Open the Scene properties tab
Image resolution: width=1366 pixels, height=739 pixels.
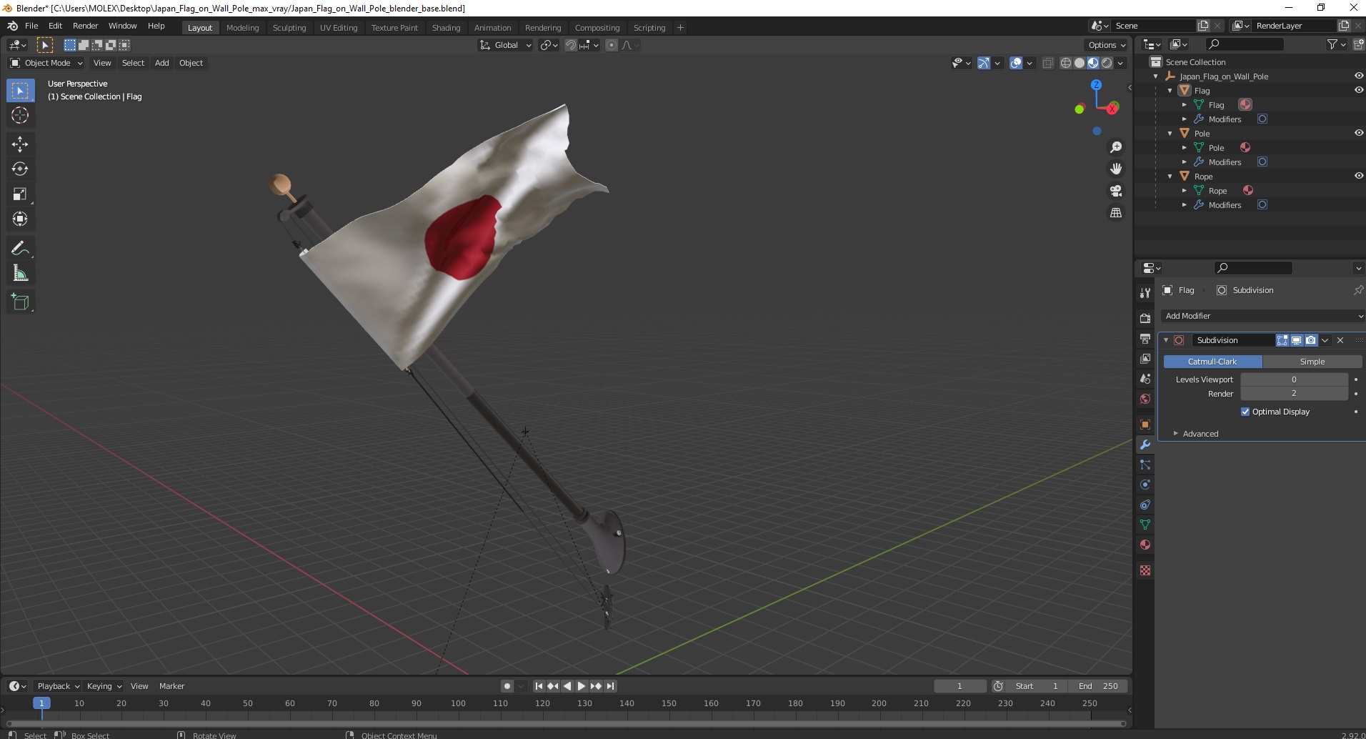[1145, 379]
